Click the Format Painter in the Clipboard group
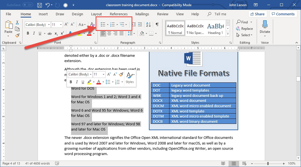Screen dimensions: 301x167 coord(17,35)
